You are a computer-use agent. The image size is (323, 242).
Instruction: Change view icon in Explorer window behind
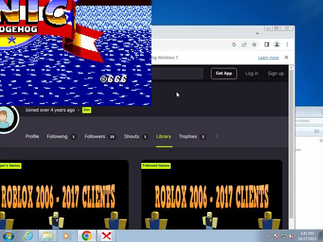(317, 131)
